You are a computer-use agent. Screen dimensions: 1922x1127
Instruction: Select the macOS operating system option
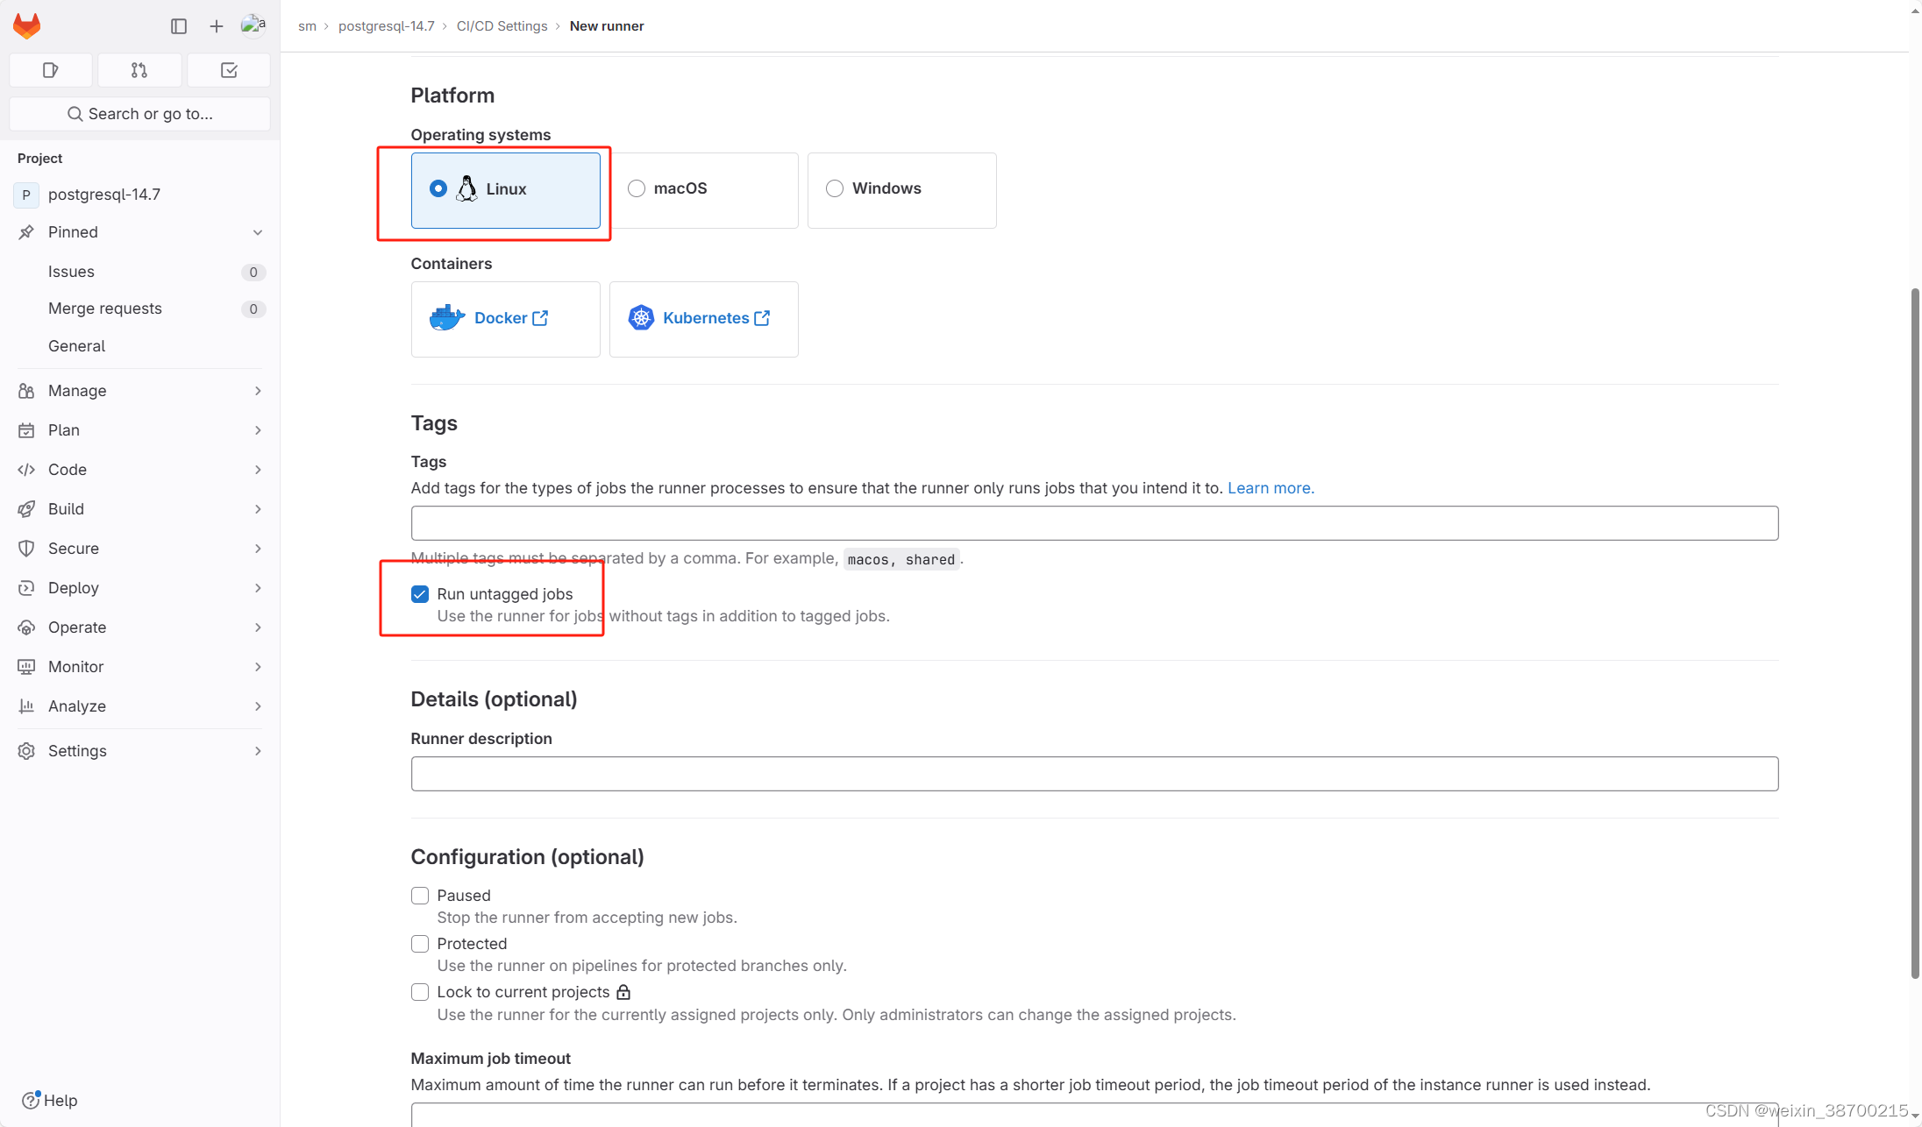[x=636, y=188]
